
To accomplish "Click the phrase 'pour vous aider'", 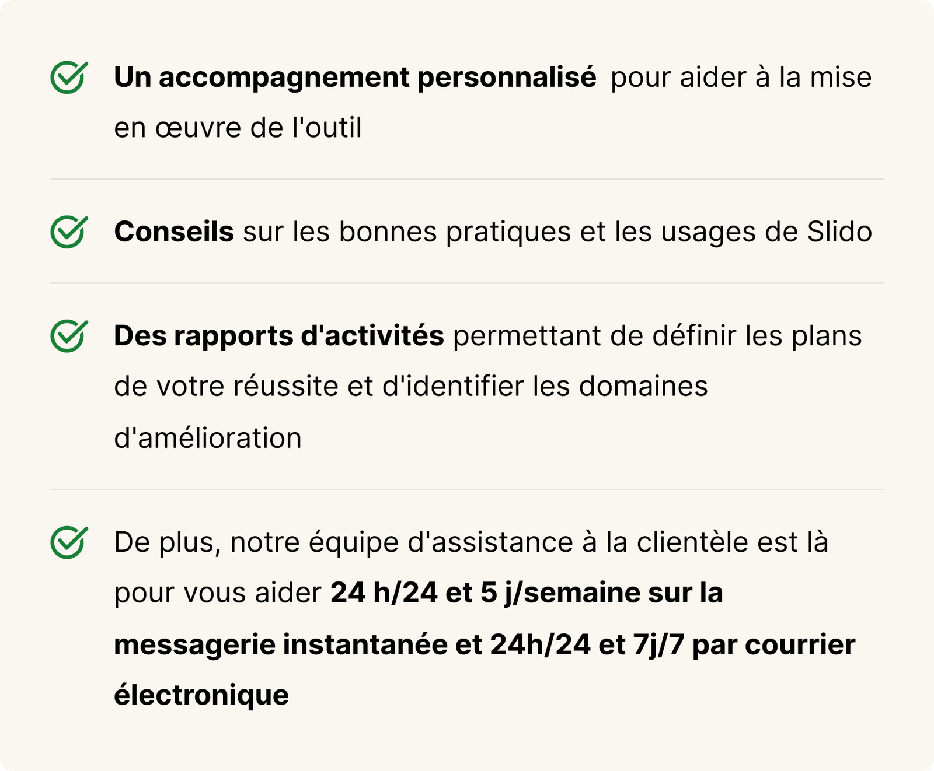I will (x=218, y=594).
